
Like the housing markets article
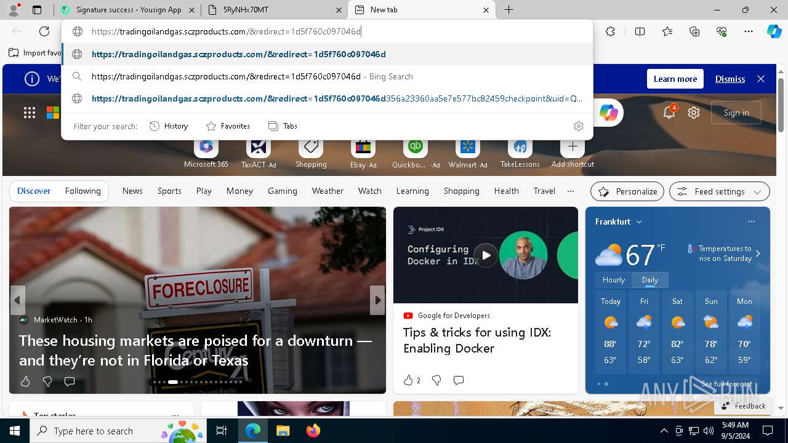(x=25, y=381)
